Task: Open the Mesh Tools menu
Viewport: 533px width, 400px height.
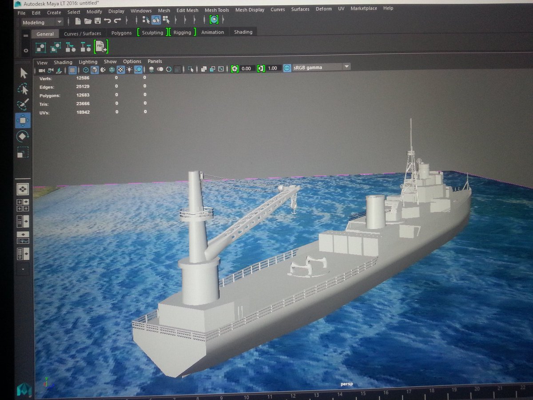Action: click(x=217, y=10)
